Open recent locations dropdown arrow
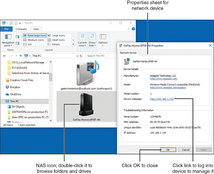Screen dimensions: 214x174 point(16,56)
